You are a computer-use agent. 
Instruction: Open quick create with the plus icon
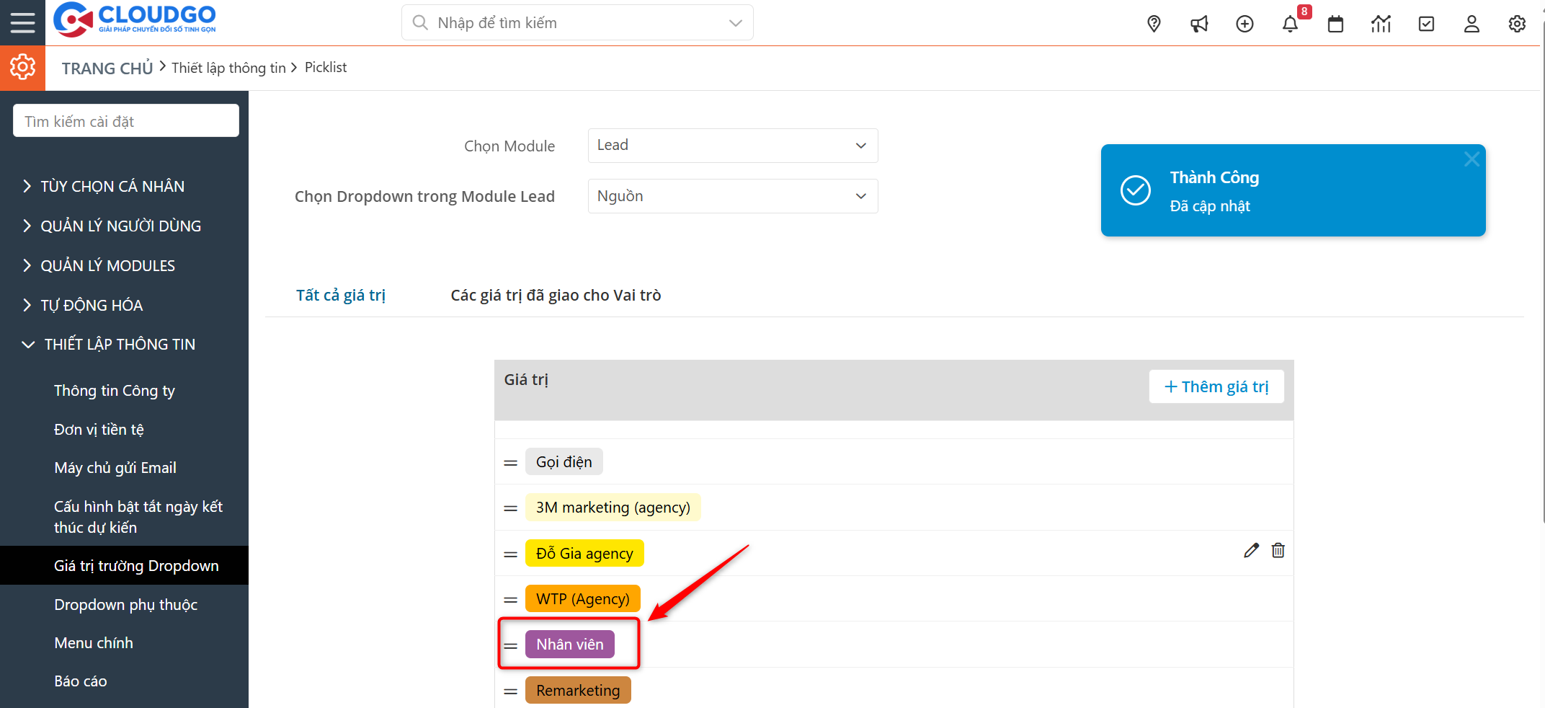(x=1245, y=23)
